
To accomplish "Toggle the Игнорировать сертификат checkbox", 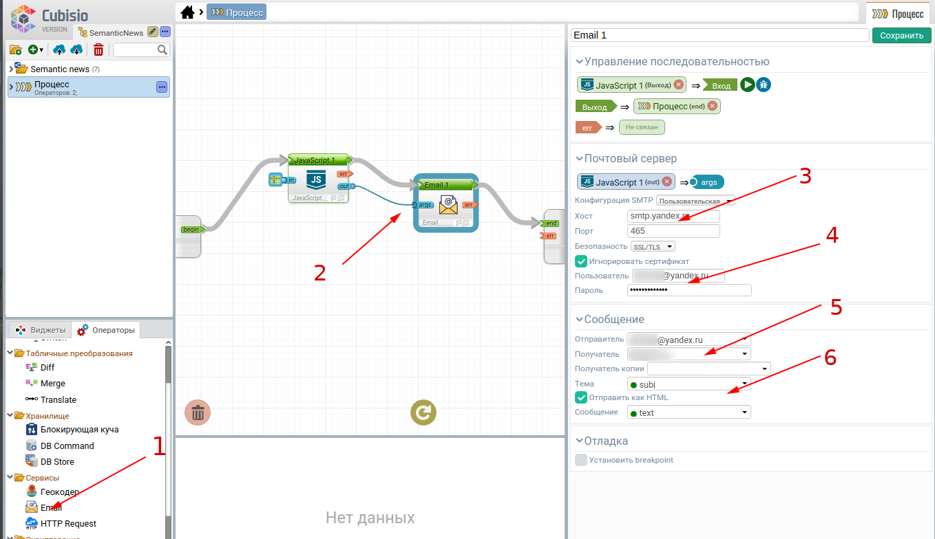I will point(581,261).
